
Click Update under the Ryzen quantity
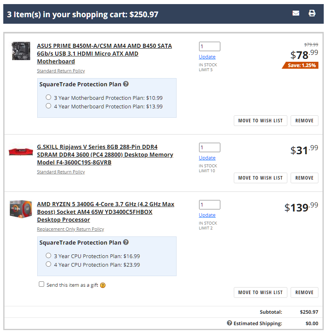coord(207,215)
